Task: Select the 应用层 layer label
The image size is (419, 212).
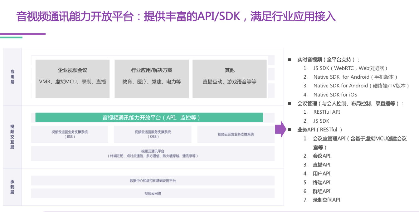Action: [x=12, y=76]
